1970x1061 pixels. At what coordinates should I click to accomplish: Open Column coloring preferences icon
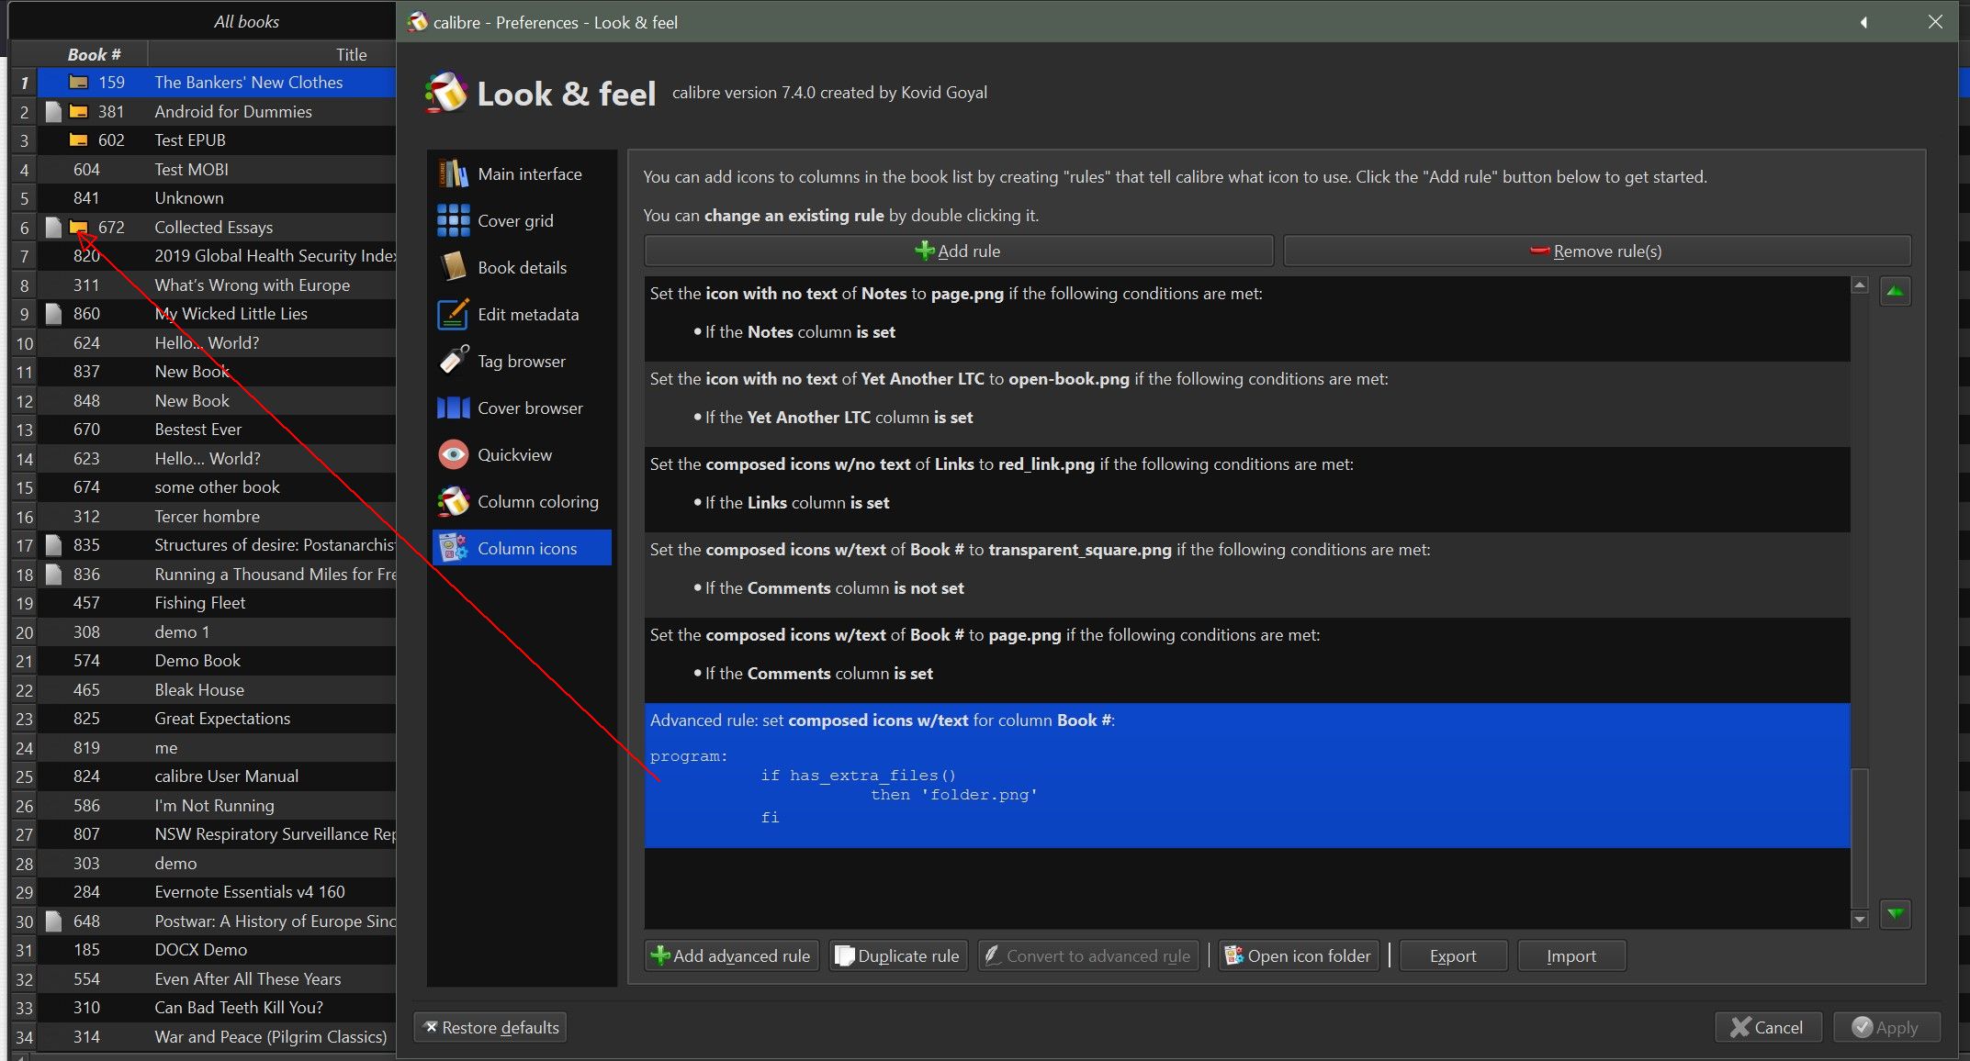pyautogui.click(x=453, y=501)
